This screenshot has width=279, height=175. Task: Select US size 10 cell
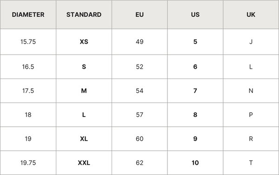(195, 163)
